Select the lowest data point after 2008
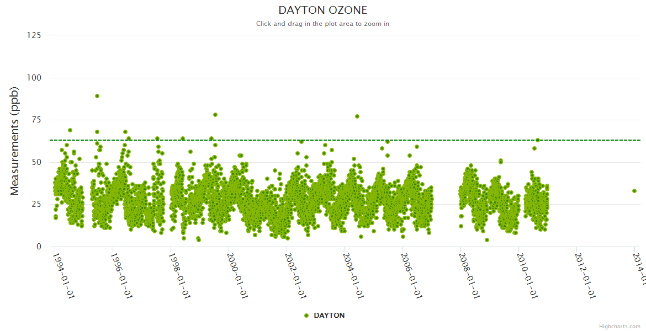The height and width of the screenshot is (331, 646). 486,240
